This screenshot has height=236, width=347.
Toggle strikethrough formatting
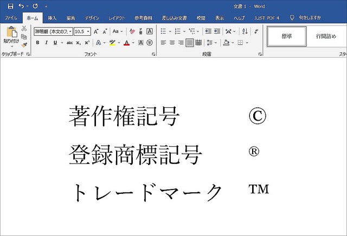(x=70, y=43)
